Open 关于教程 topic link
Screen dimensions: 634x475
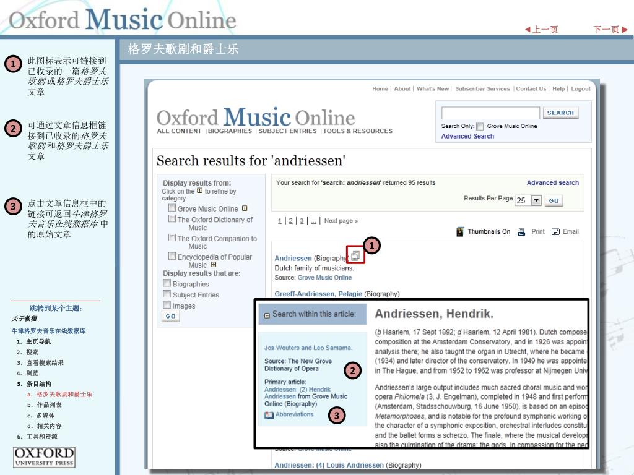pyautogui.click(x=25, y=319)
